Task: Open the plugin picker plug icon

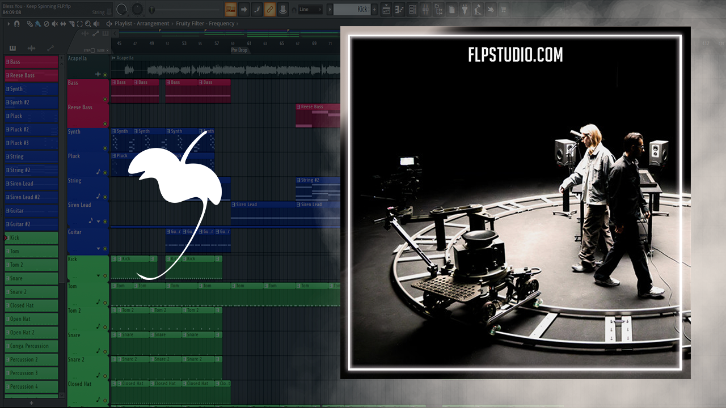Action: point(465,10)
